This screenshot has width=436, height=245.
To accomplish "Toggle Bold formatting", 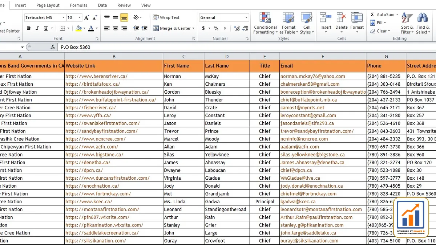I will pos(29,28).
